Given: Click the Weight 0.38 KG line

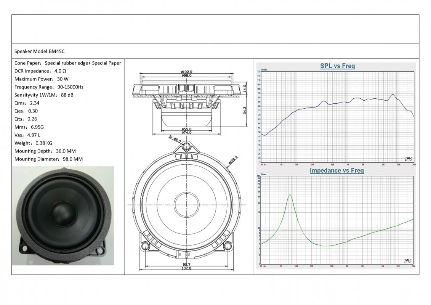Looking at the screenshot, I should point(34,143).
